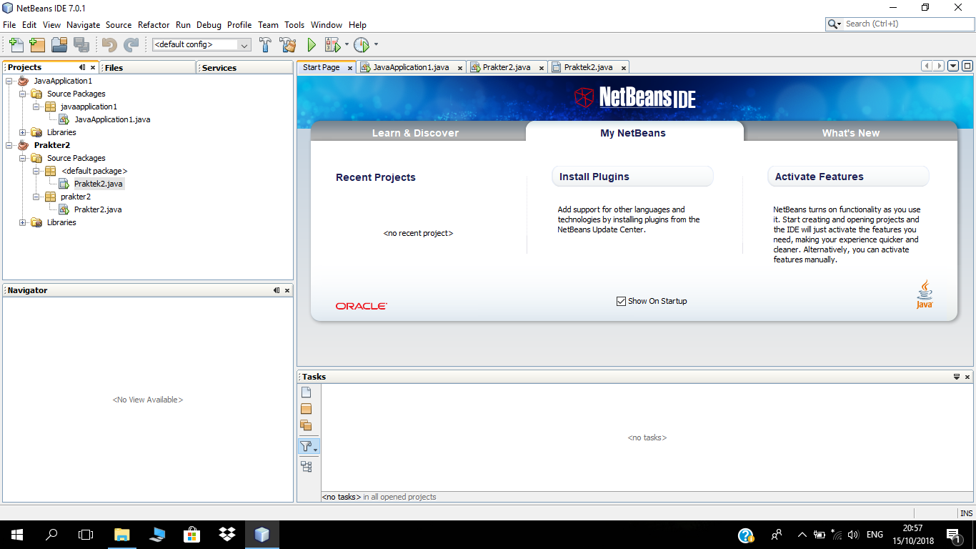976x549 pixels.
Task: Select Prakter2.java in the Projects tree
Action: [x=98, y=209]
